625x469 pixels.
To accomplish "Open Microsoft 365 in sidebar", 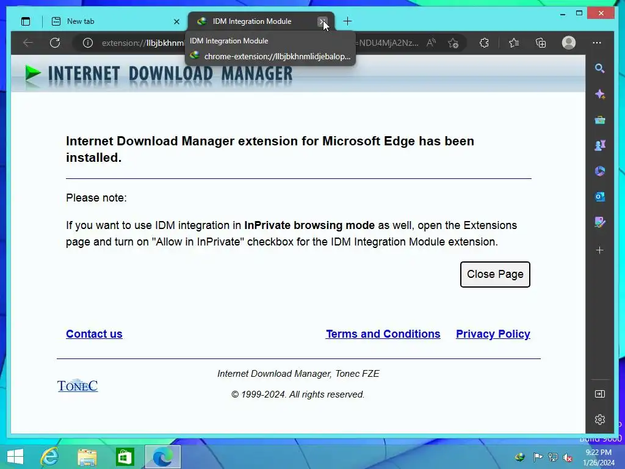I will pos(600,171).
